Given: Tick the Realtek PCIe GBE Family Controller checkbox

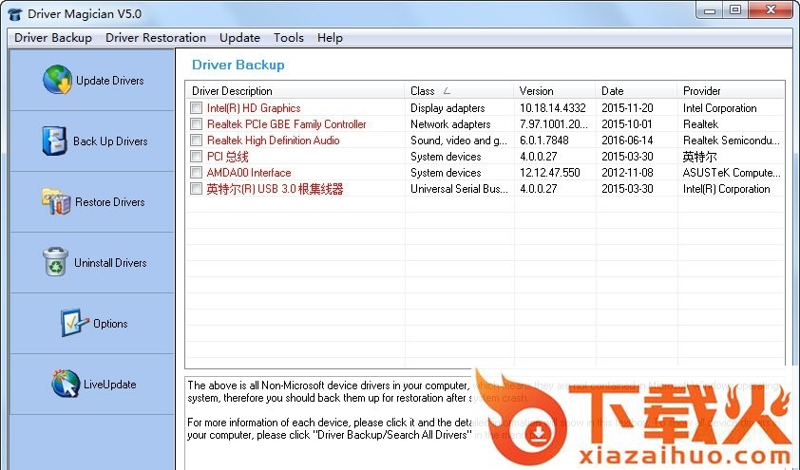Looking at the screenshot, I should click(196, 123).
